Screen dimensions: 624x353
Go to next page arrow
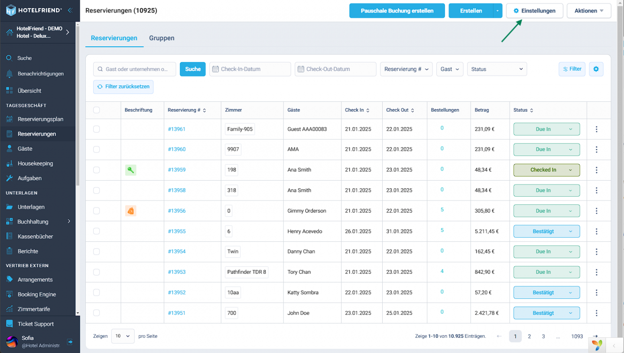595,336
